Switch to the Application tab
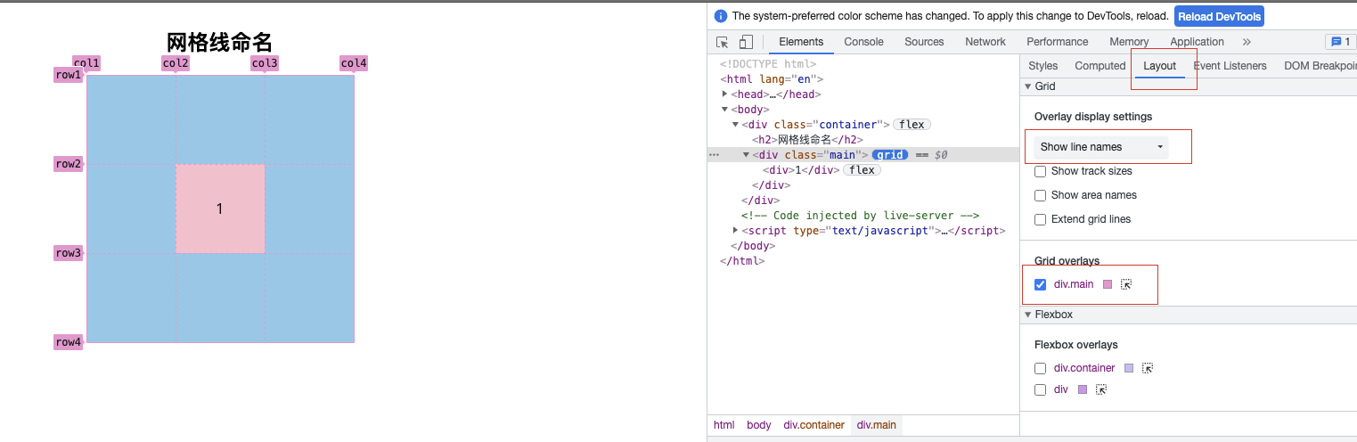Viewport: 1357px width, 442px height. click(1197, 42)
